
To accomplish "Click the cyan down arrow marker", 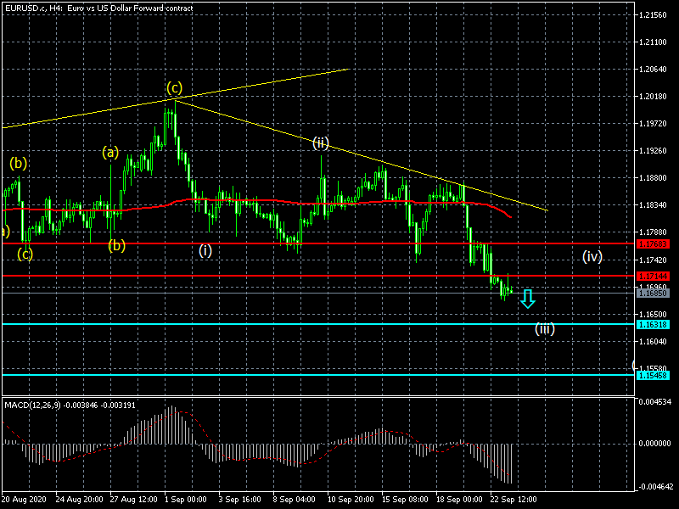I will tap(528, 298).
